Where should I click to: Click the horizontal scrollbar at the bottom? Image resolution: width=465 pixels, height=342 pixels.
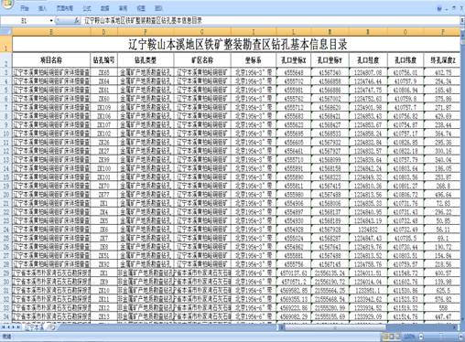coord(368,327)
